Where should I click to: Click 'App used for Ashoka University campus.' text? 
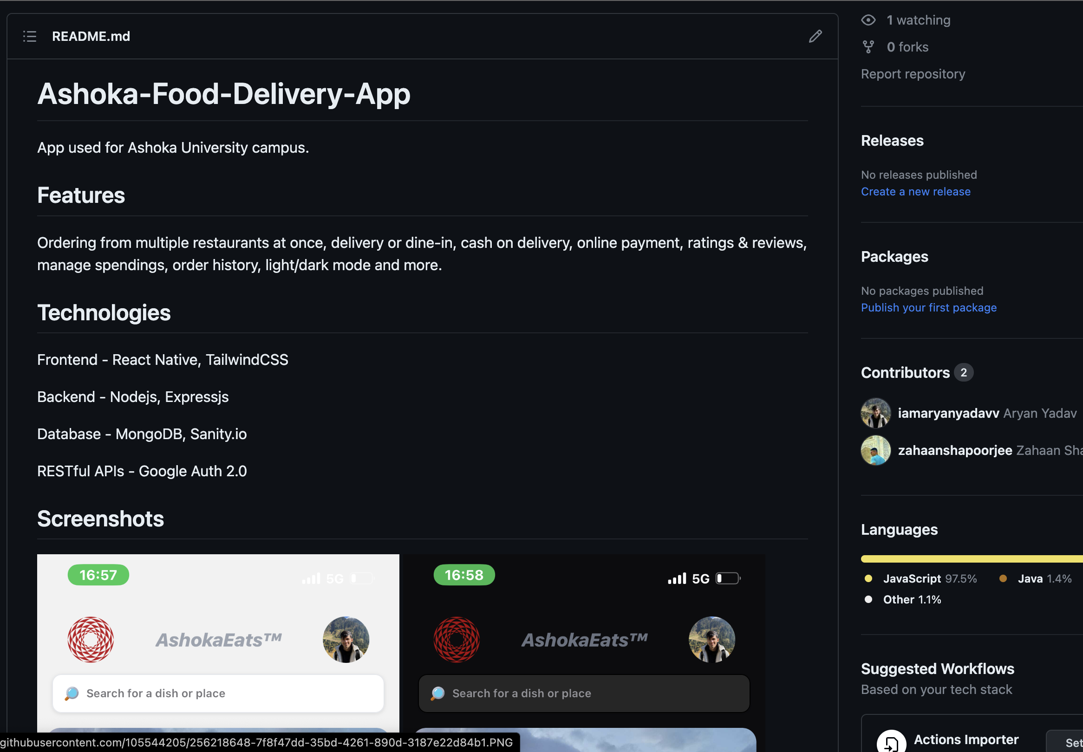coord(173,148)
